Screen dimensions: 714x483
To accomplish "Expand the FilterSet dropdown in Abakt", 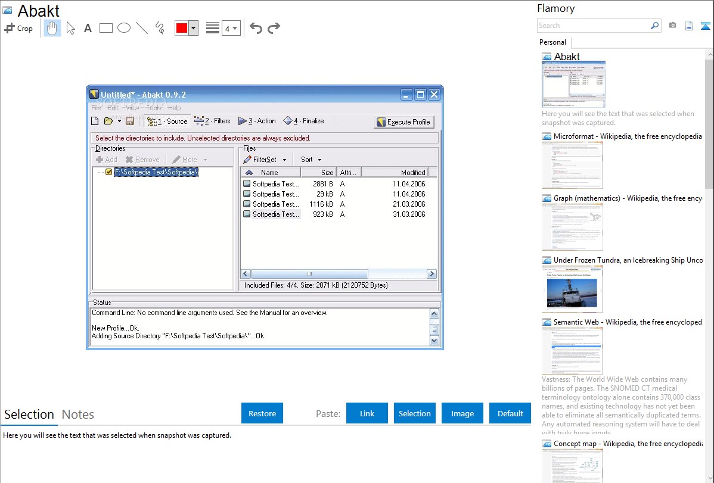I will point(284,160).
